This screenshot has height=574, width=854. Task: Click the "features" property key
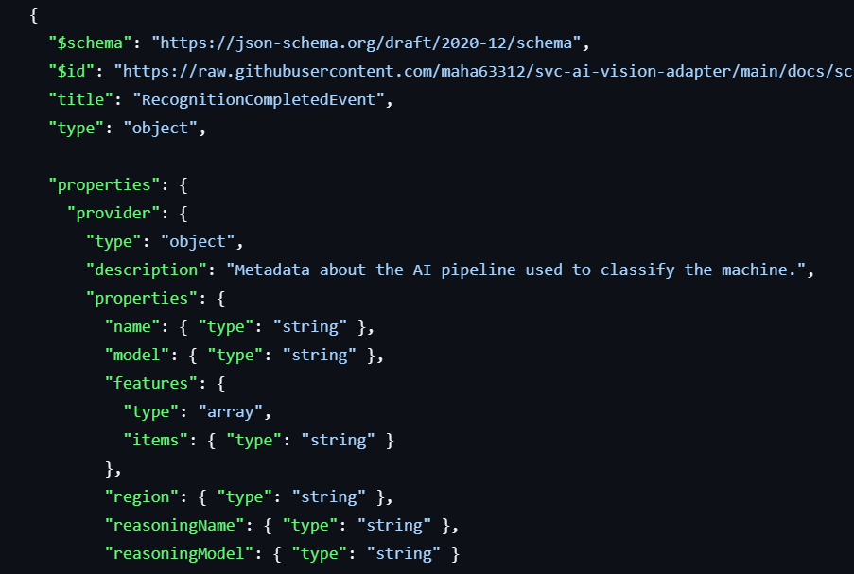(x=146, y=383)
